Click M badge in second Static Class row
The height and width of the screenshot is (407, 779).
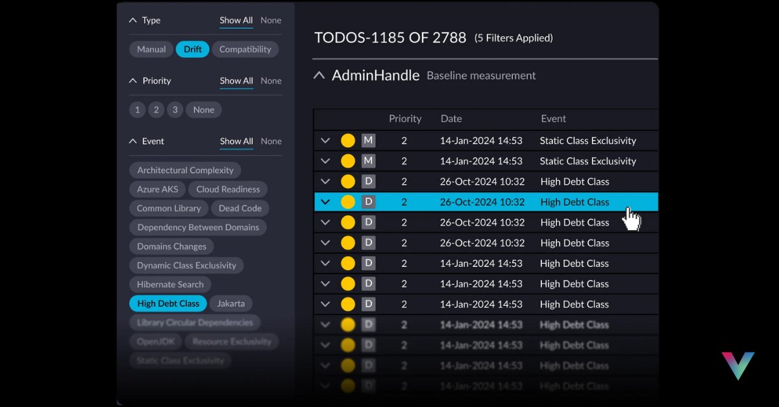[x=369, y=161]
